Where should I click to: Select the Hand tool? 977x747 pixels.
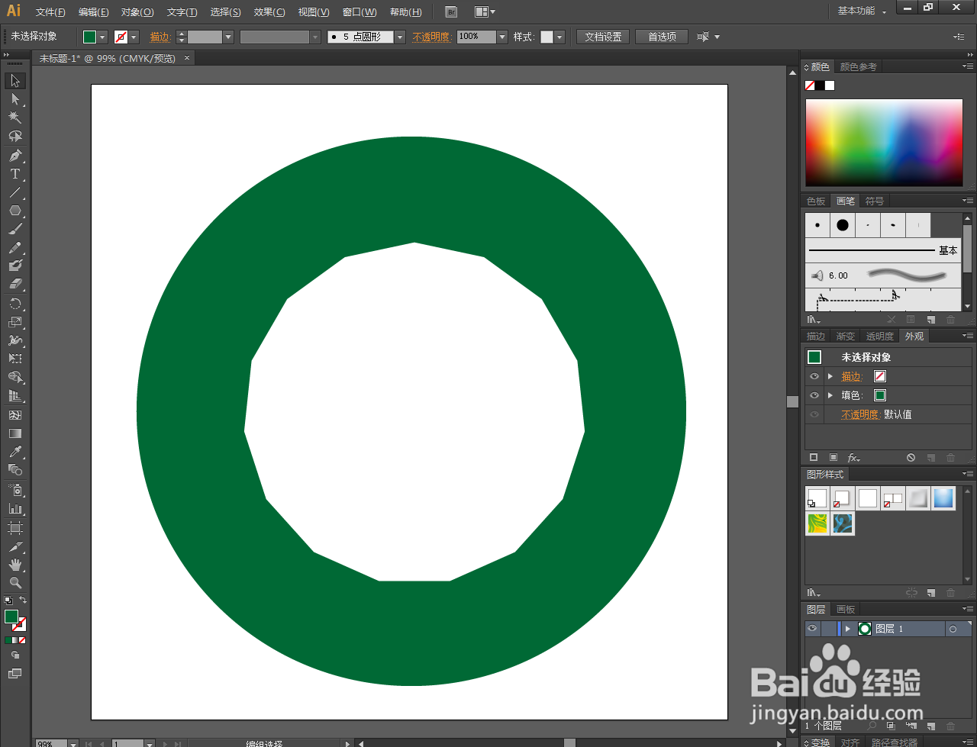pos(15,565)
